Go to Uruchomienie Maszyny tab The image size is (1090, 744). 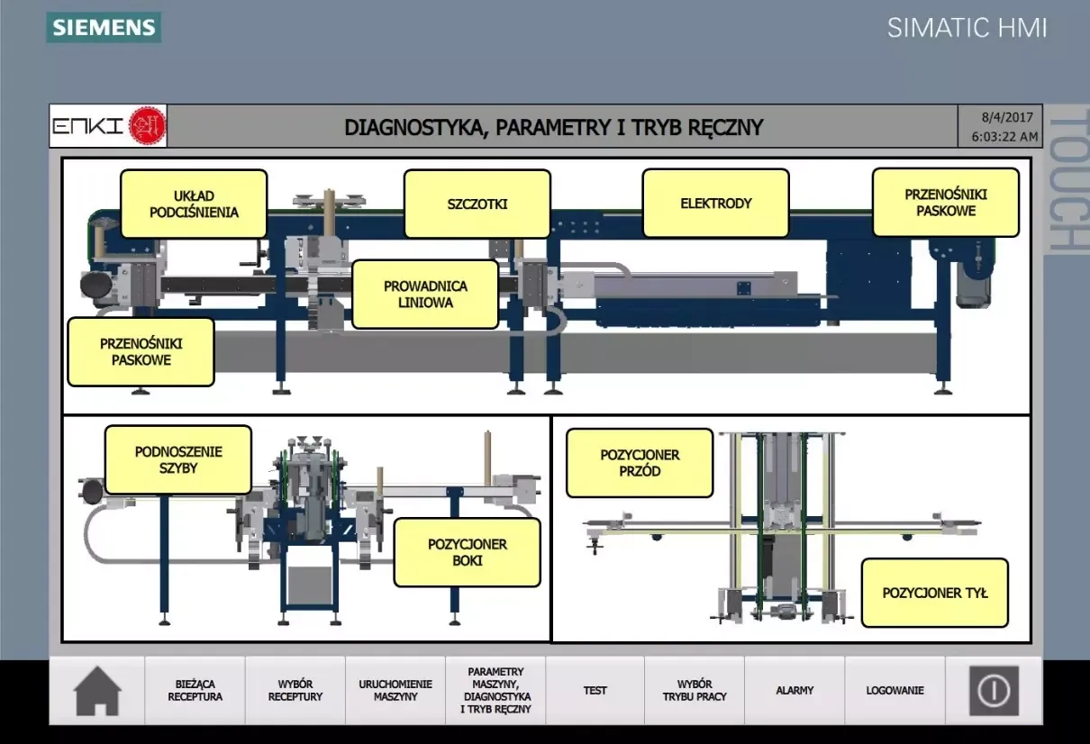click(x=395, y=691)
